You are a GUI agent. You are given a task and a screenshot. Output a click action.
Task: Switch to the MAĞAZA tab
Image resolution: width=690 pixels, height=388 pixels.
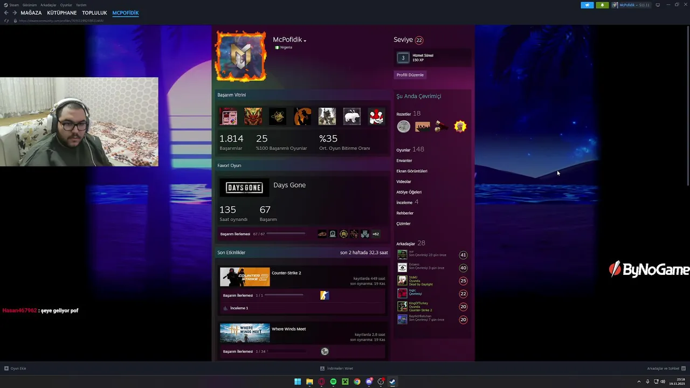tap(31, 13)
